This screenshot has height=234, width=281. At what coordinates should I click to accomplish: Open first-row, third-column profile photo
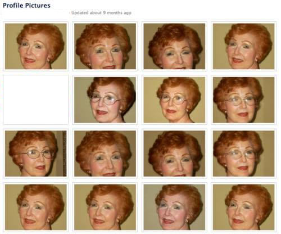[x=174, y=46]
